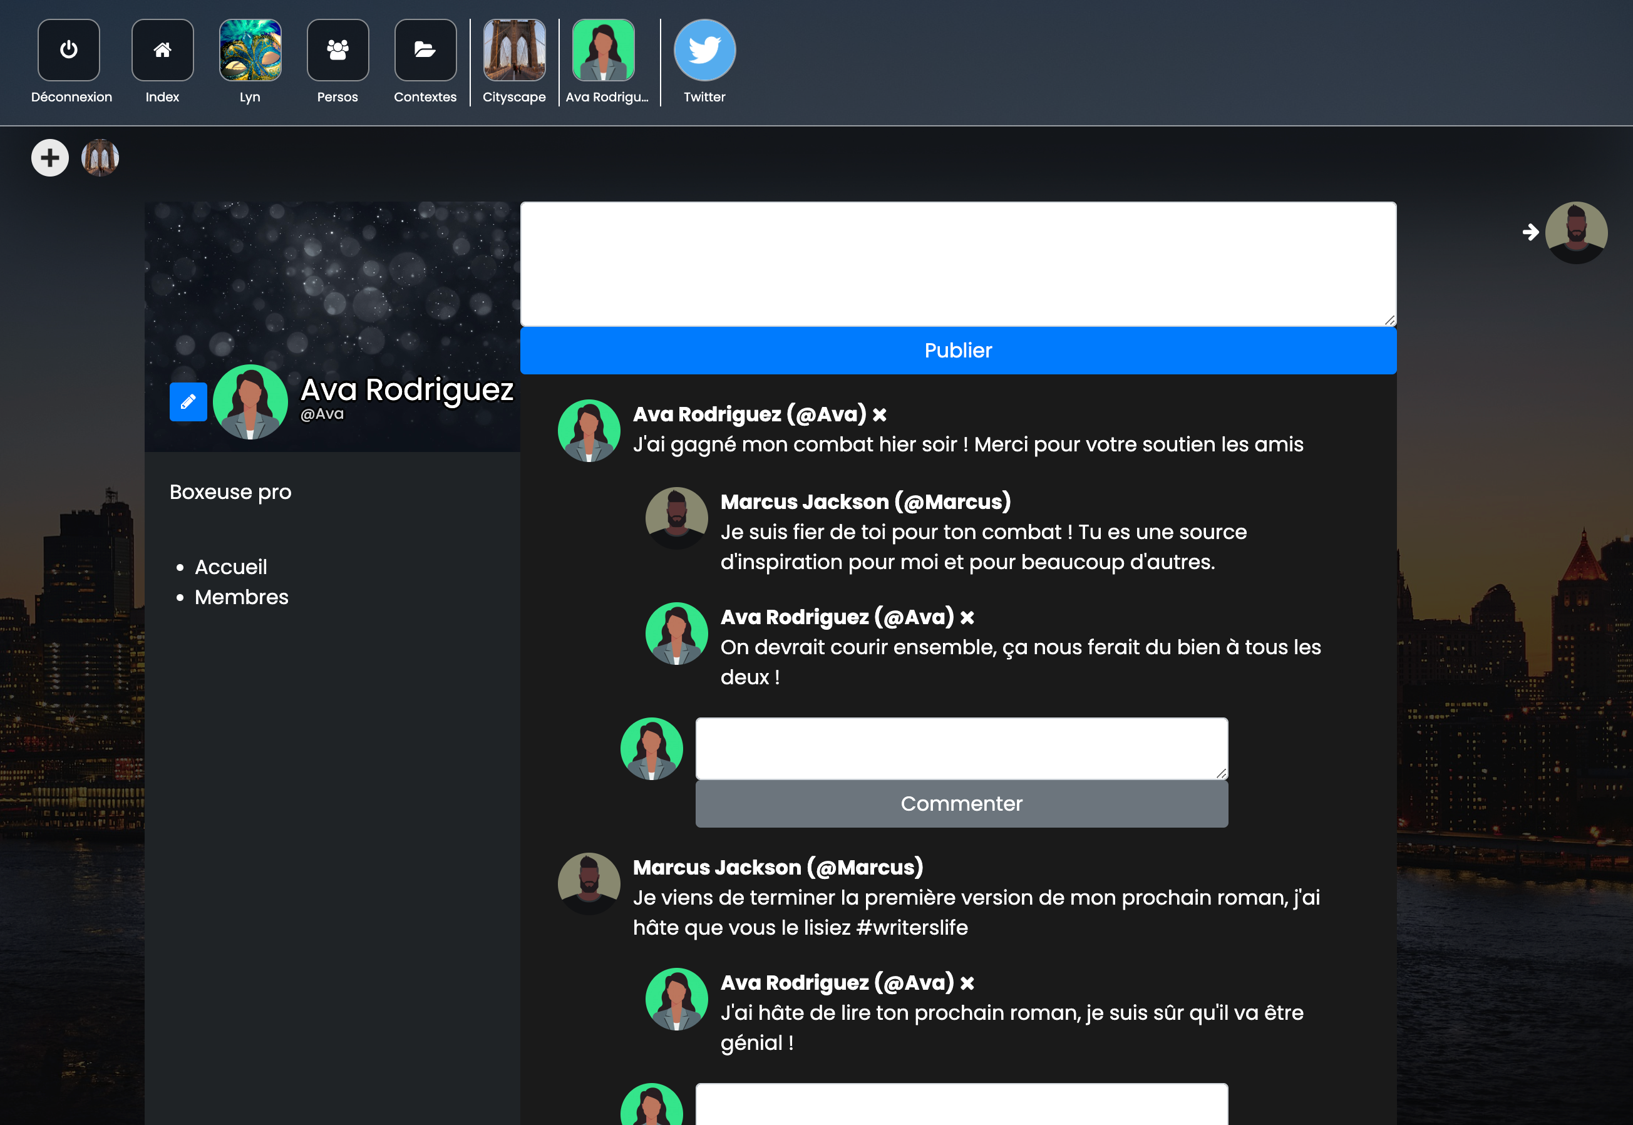Remove Ava's 'courir ensemble' comment
1633x1125 pixels.
click(x=967, y=618)
